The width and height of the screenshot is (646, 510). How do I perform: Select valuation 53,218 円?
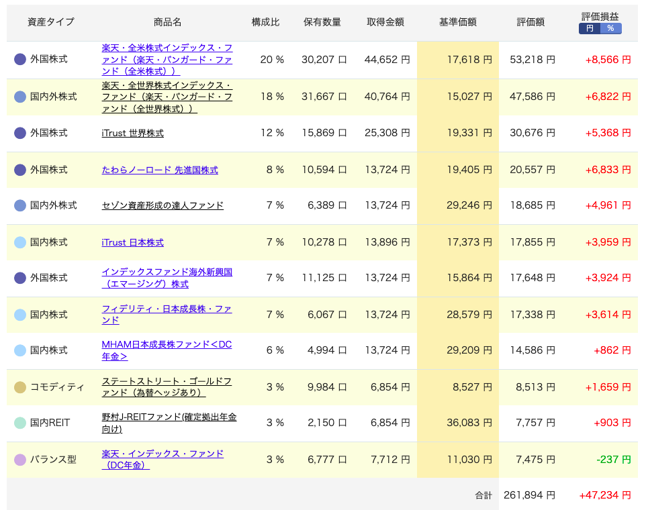point(533,60)
